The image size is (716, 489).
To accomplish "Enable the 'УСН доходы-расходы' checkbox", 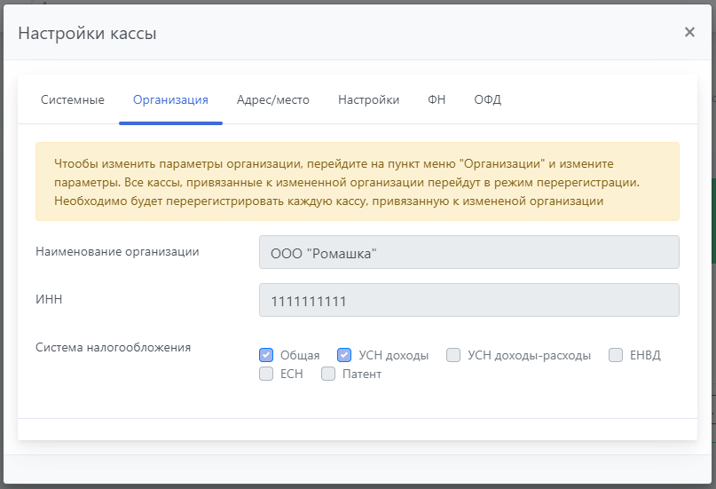I will [453, 355].
